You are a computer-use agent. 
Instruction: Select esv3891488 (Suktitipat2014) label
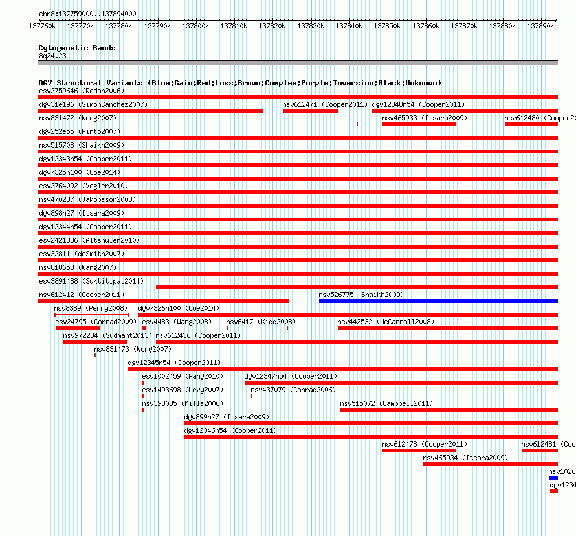(x=91, y=281)
